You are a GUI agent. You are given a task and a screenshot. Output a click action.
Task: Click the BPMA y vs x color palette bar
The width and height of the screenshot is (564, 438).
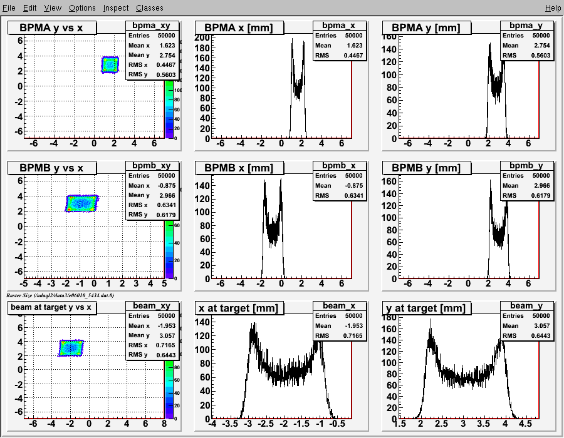tap(169, 109)
